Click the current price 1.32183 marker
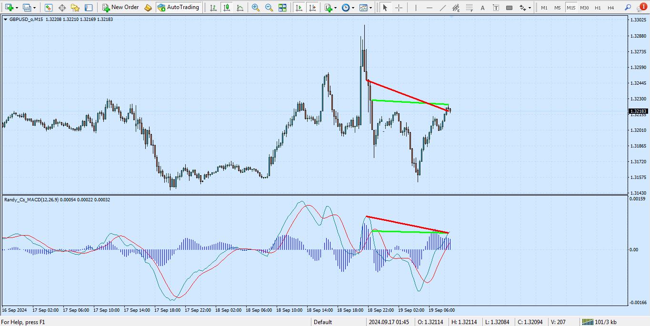 point(637,111)
